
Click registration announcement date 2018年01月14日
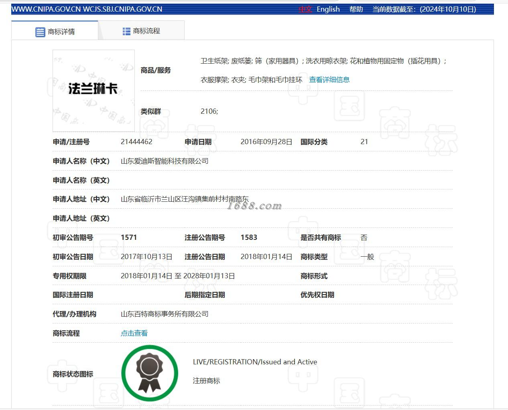coord(266,257)
